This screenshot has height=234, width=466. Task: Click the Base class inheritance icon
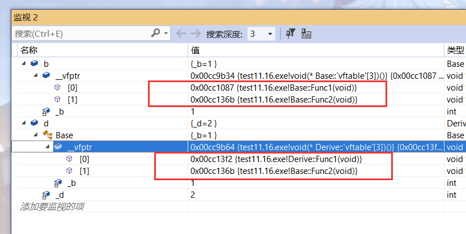pos(48,135)
